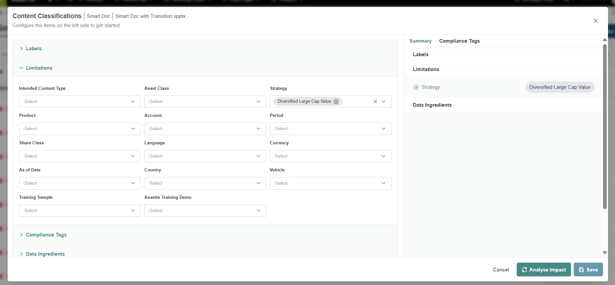615x285 pixels.
Task: Open the Language dropdown
Action: [x=205, y=156]
